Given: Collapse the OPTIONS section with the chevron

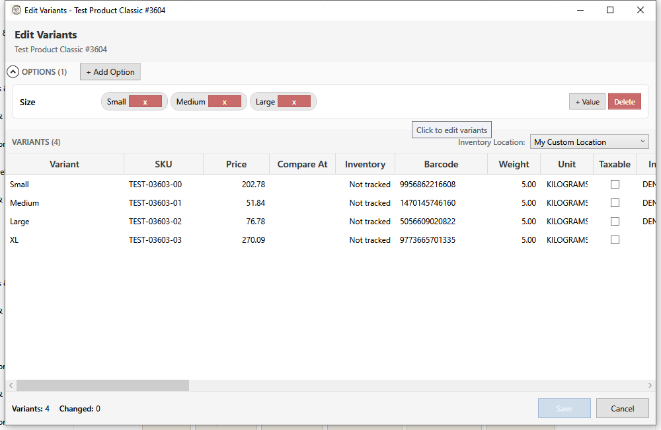Looking at the screenshot, I should [13, 71].
